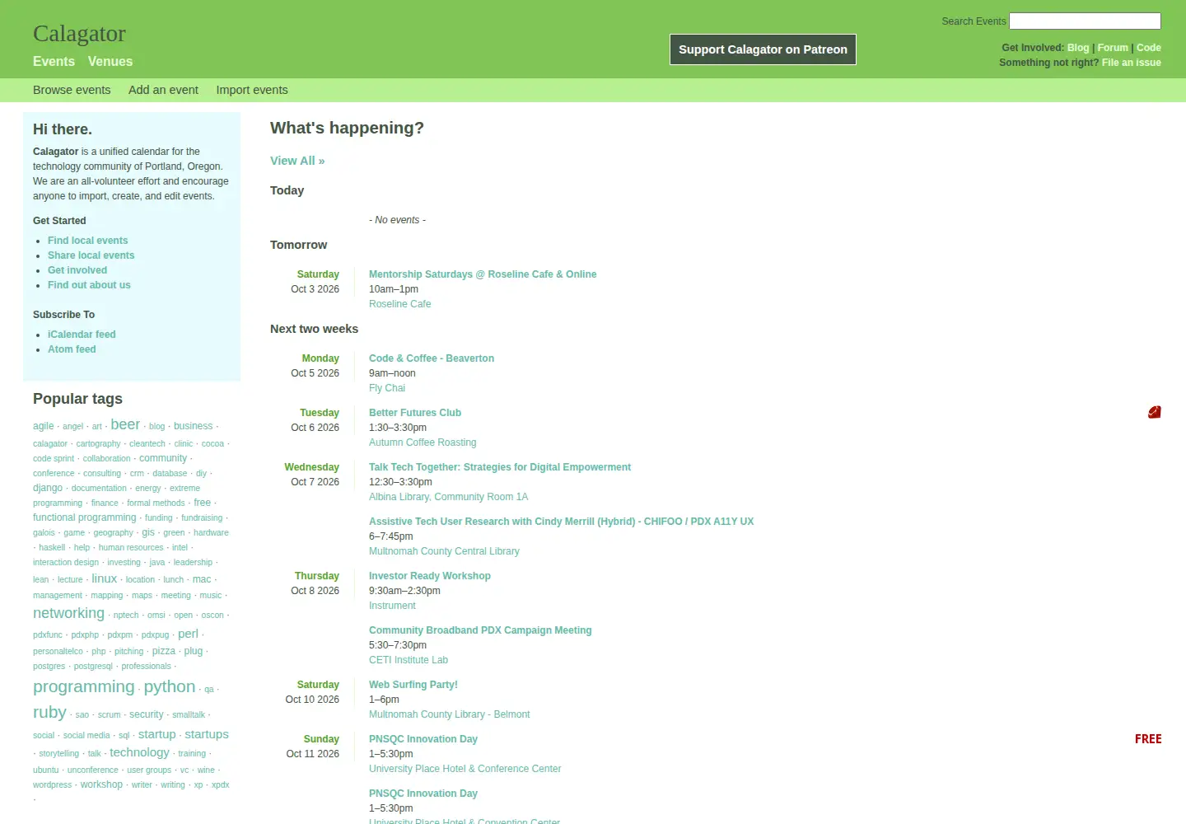Screen dimensions: 1186x824
Task: Open the Blog link in Get Involved
Action: 1078,48
